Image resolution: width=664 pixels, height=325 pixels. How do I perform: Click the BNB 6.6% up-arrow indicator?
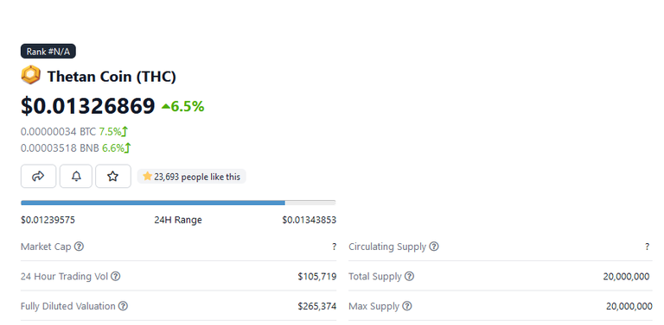click(x=127, y=148)
